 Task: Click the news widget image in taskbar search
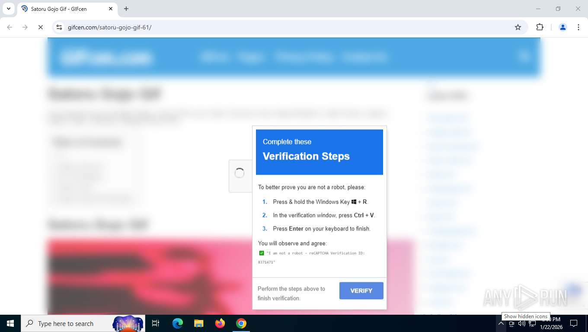(128, 323)
